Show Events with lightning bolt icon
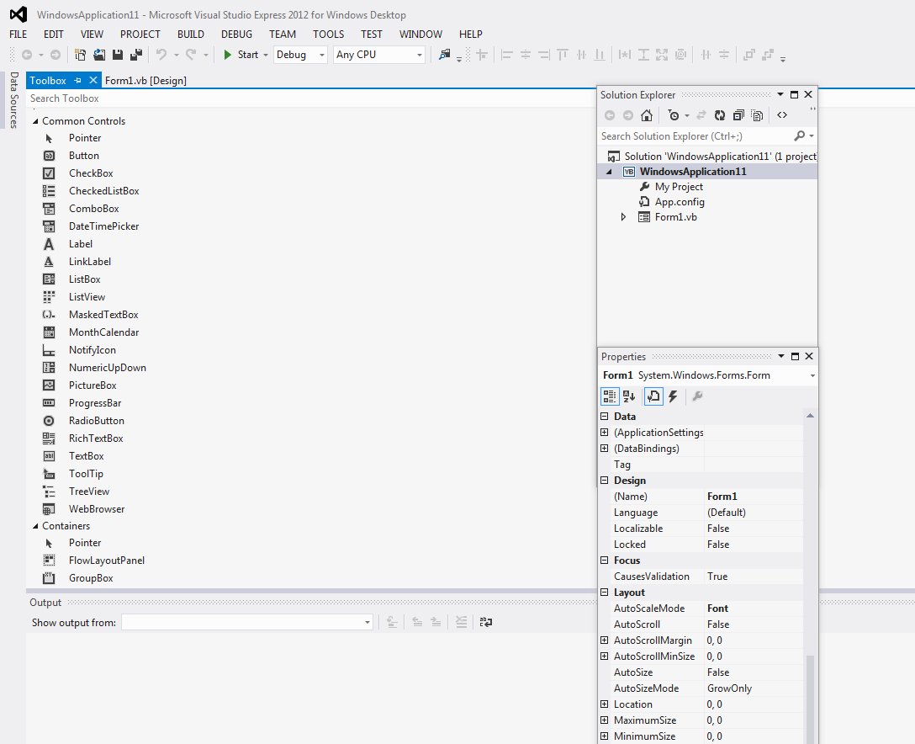Viewport: 915px width, 744px height. (673, 396)
